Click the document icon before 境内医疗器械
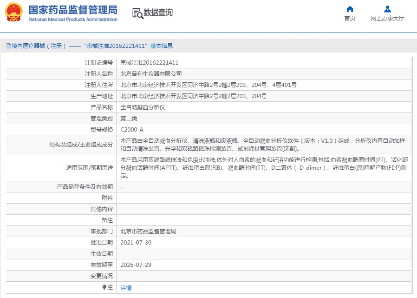Screen dimensions: 417x298 9,46
